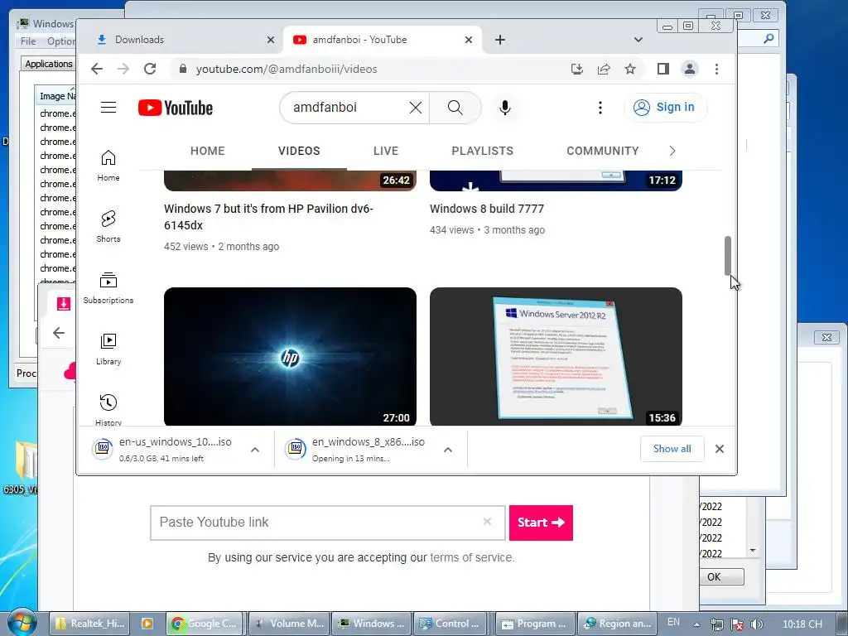Open a new Chrome tab

point(500,40)
